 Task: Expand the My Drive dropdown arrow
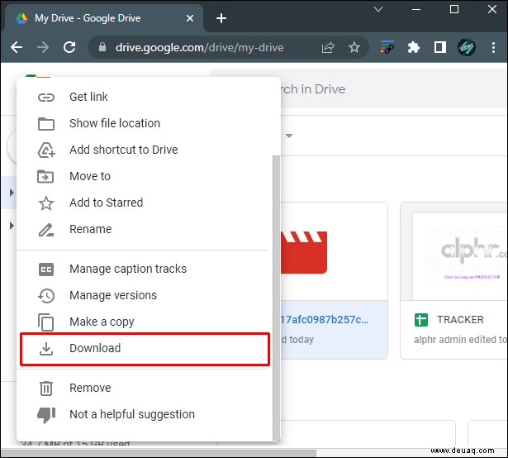(x=289, y=136)
